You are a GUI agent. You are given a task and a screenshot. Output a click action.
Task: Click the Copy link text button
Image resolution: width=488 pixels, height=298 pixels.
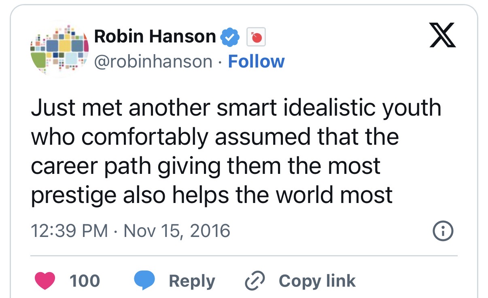click(x=317, y=281)
